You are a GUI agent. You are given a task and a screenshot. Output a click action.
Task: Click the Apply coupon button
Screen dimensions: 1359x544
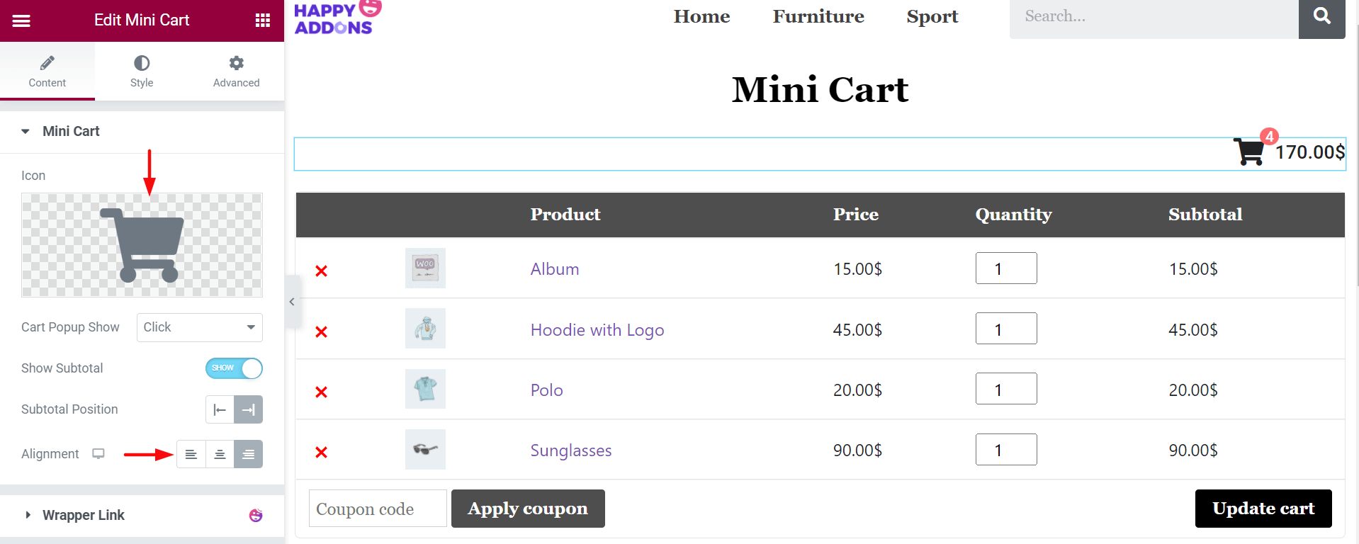(528, 509)
